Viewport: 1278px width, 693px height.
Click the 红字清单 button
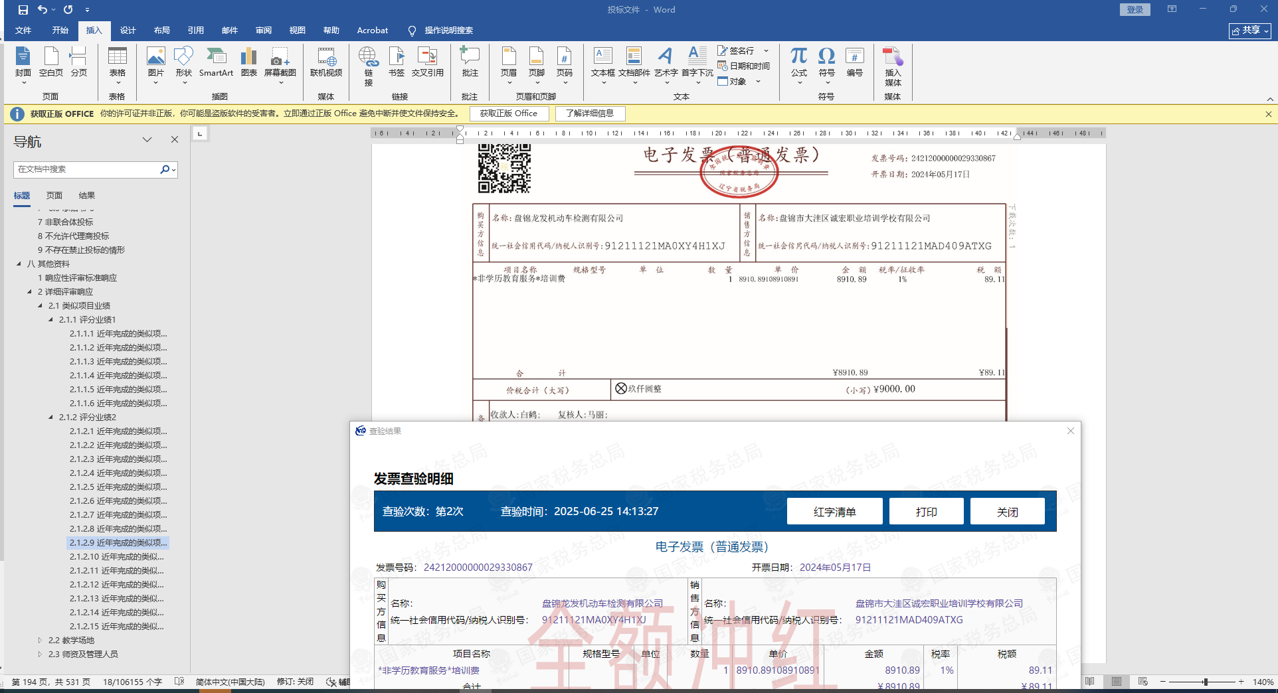834,512
